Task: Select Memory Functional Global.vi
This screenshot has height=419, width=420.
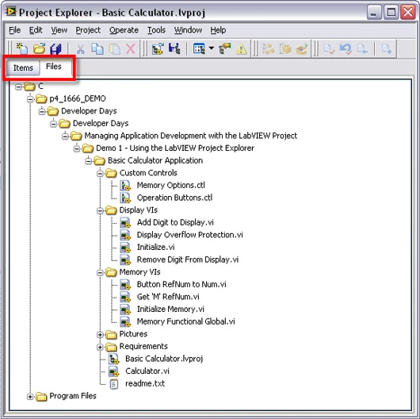Action: pyautogui.click(x=186, y=321)
